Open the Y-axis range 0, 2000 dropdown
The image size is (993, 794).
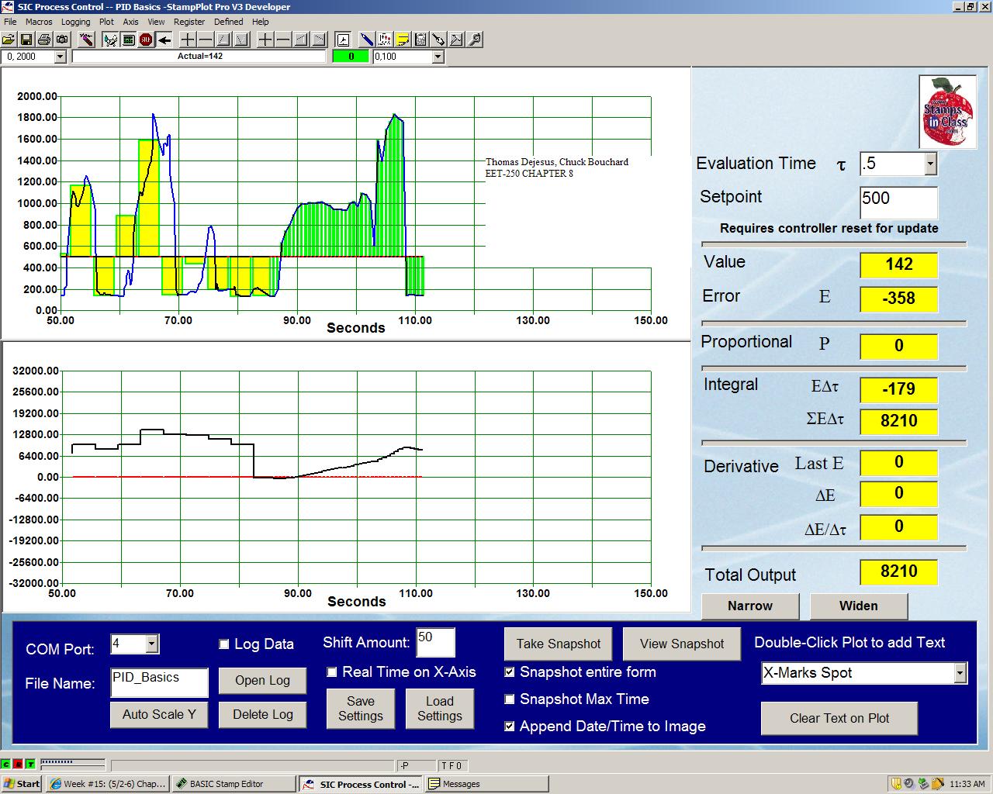pyautogui.click(x=60, y=57)
